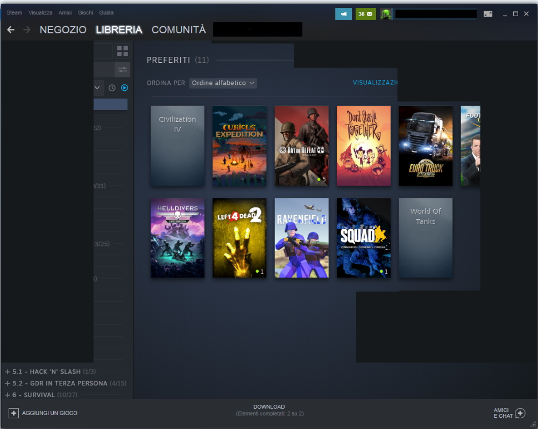
Task: Select the recent activity clock icon
Action: pos(111,88)
